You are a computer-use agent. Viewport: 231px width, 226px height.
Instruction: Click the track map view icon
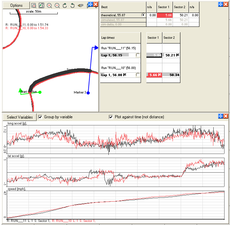pyautogui.click(x=41, y=5)
